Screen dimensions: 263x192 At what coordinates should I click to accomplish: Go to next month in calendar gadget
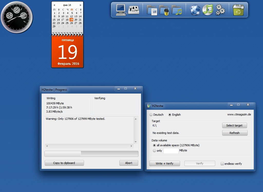(x=80, y=5)
